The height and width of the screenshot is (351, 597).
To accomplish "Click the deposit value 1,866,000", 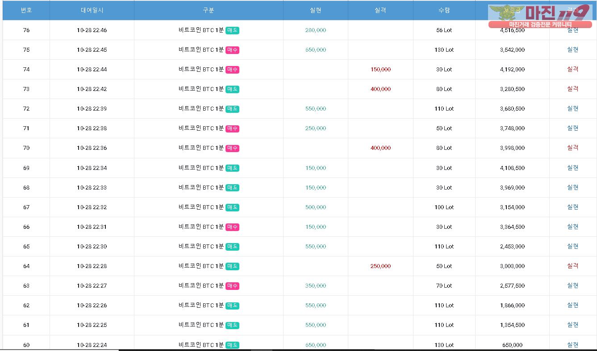I will click(513, 306).
